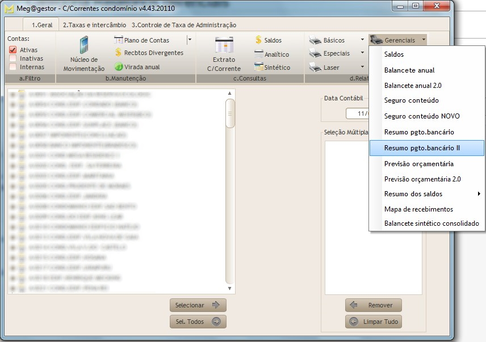Viewport: 486px width, 342px height.
Task: Click the Selecionar button
Action: 198,305
